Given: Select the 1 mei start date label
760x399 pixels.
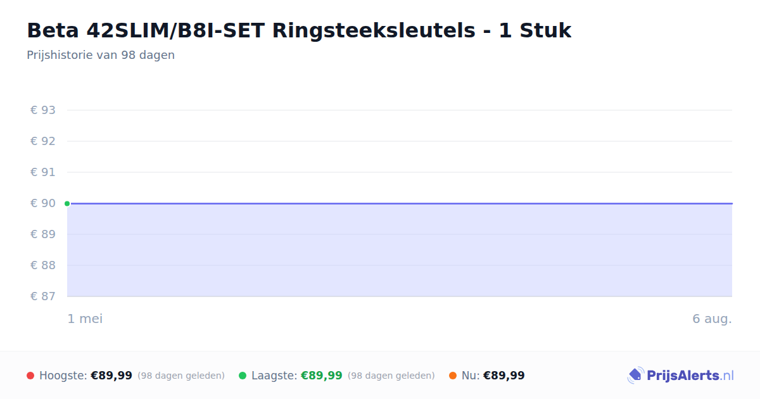Looking at the screenshot, I should [85, 319].
